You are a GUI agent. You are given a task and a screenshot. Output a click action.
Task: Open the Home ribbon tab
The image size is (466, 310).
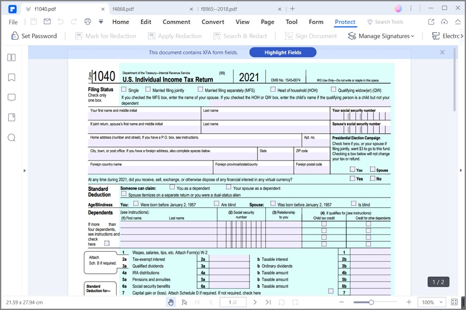[121, 22]
